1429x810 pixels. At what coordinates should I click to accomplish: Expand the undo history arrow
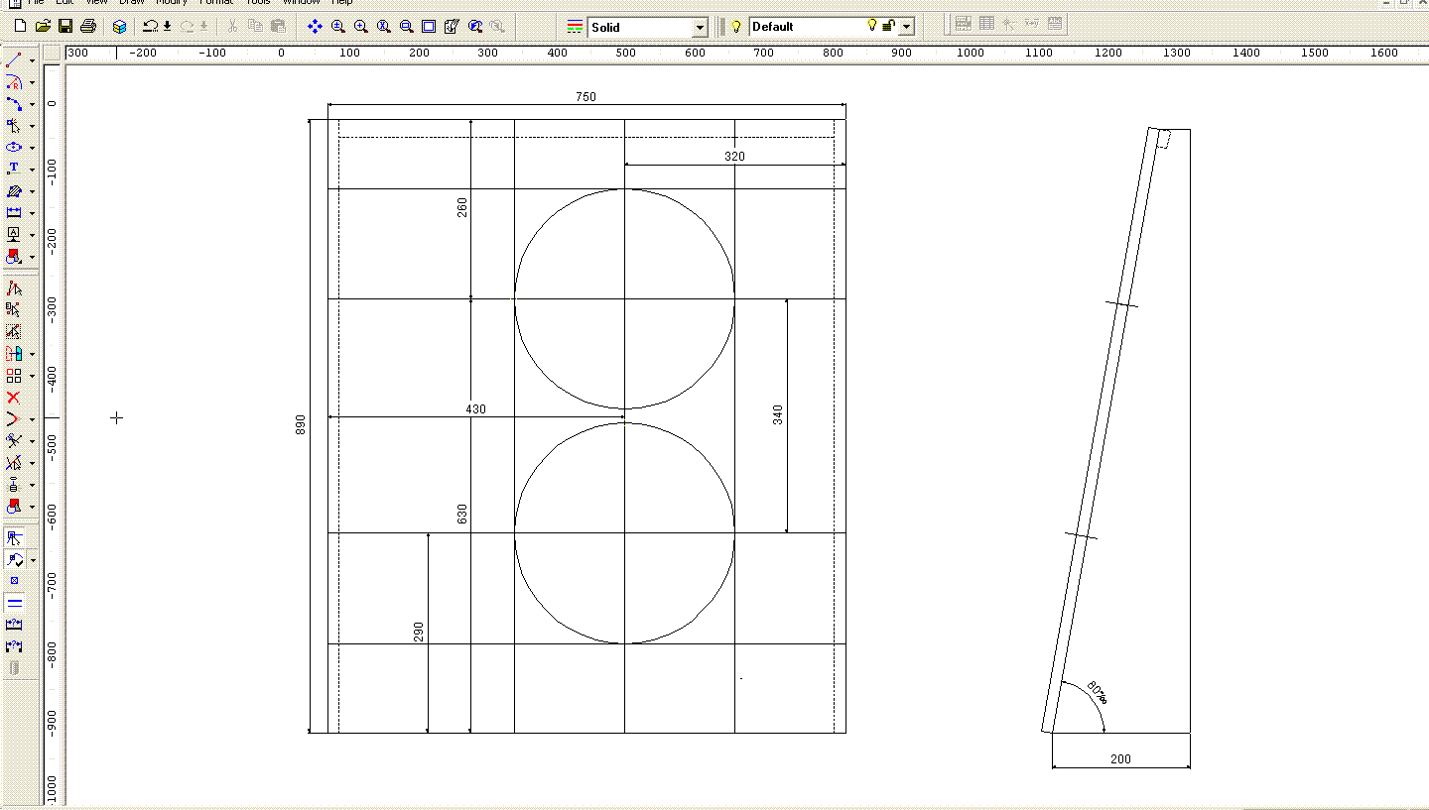click(167, 27)
